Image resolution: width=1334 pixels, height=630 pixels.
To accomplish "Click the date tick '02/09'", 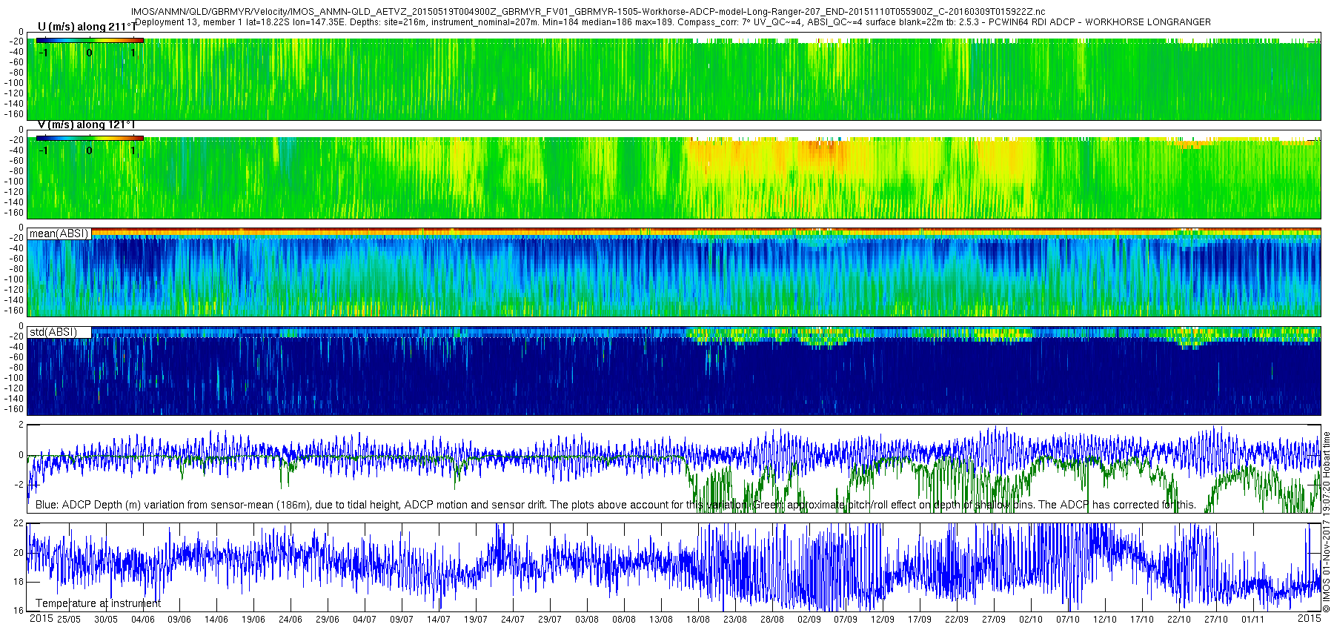I will pos(809,620).
